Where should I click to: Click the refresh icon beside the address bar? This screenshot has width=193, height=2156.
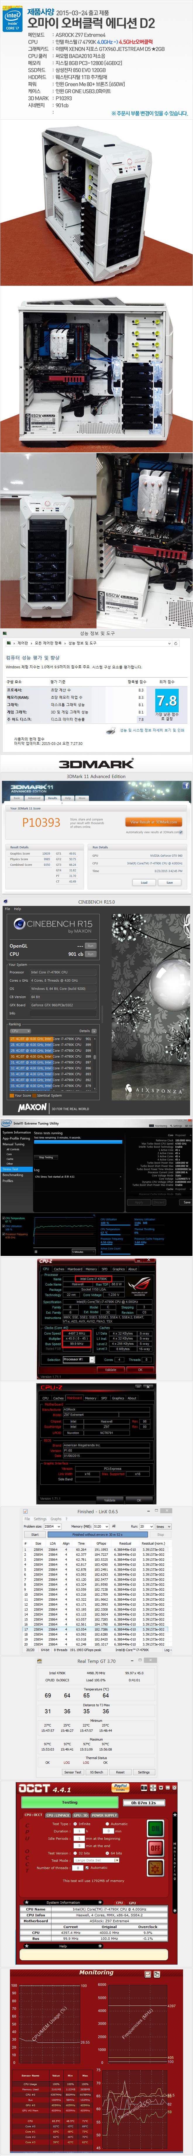[175, 644]
